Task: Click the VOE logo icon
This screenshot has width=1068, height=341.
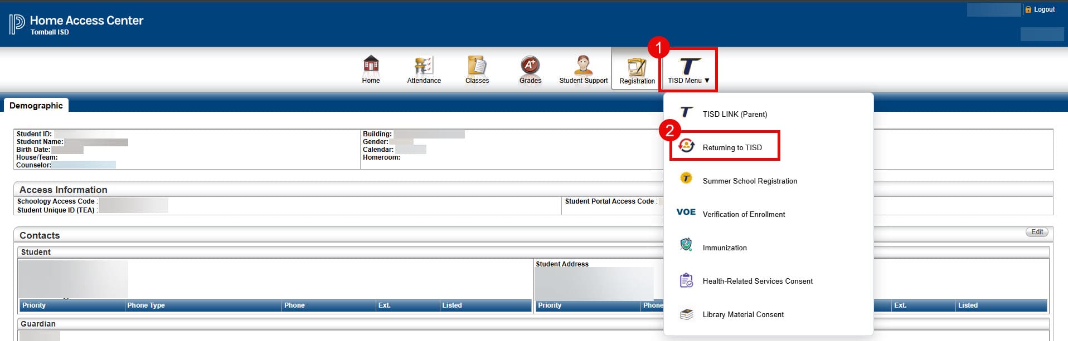Action: (x=686, y=212)
